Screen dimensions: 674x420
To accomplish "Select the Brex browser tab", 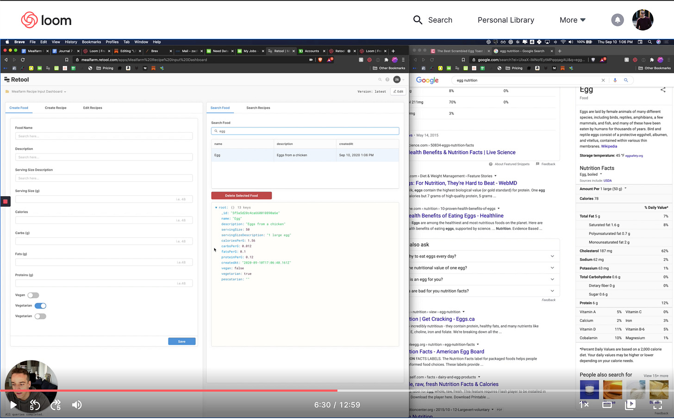I will coord(159,51).
